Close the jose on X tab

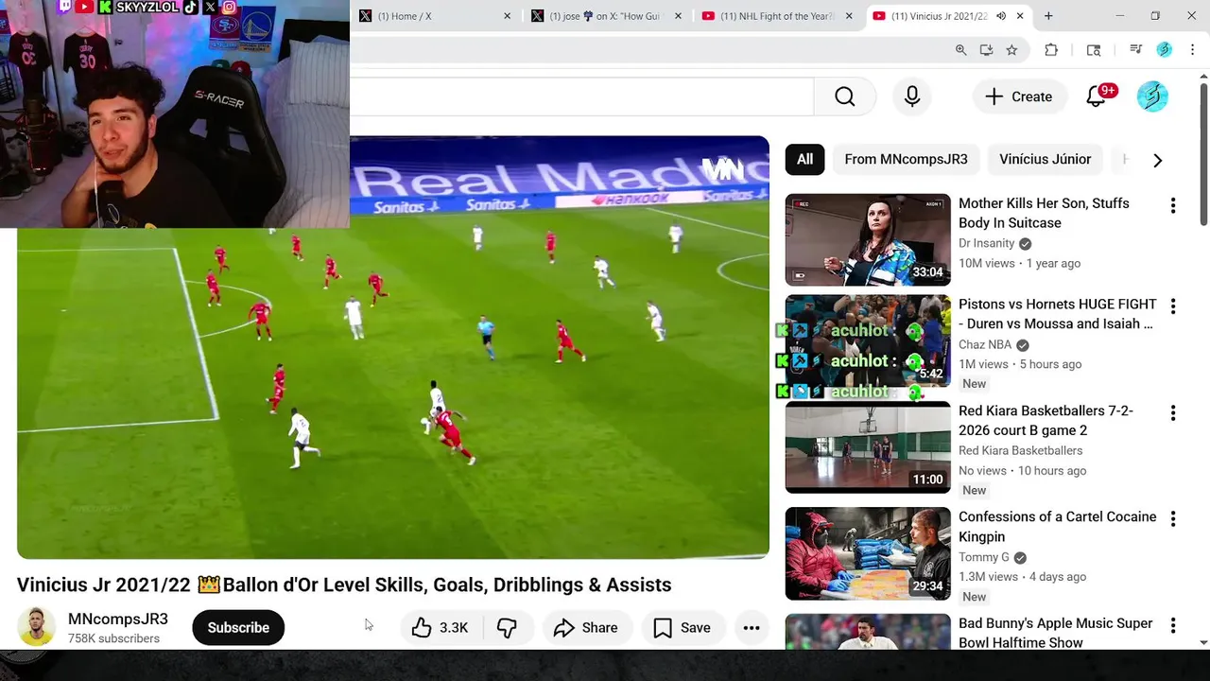click(x=678, y=16)
